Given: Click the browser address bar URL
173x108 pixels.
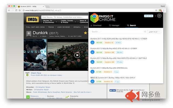Looking at the screenshot, I should pyautogui.click(x=43, y=10).
